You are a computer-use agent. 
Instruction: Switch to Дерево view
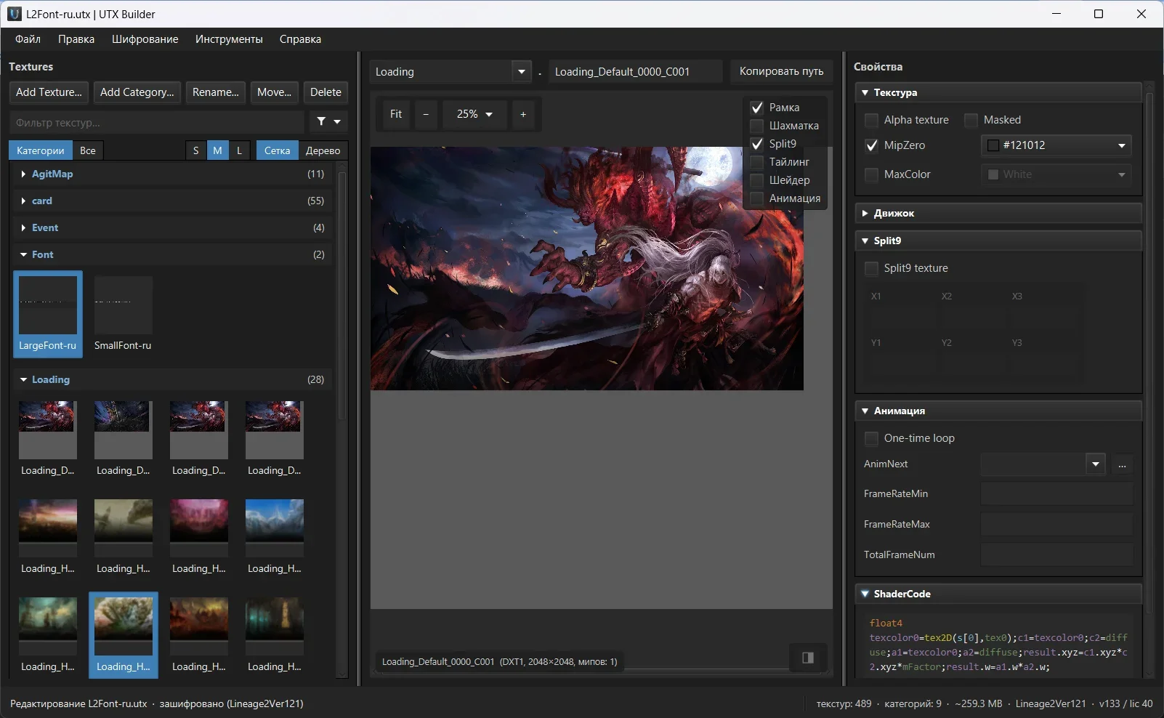323,150
